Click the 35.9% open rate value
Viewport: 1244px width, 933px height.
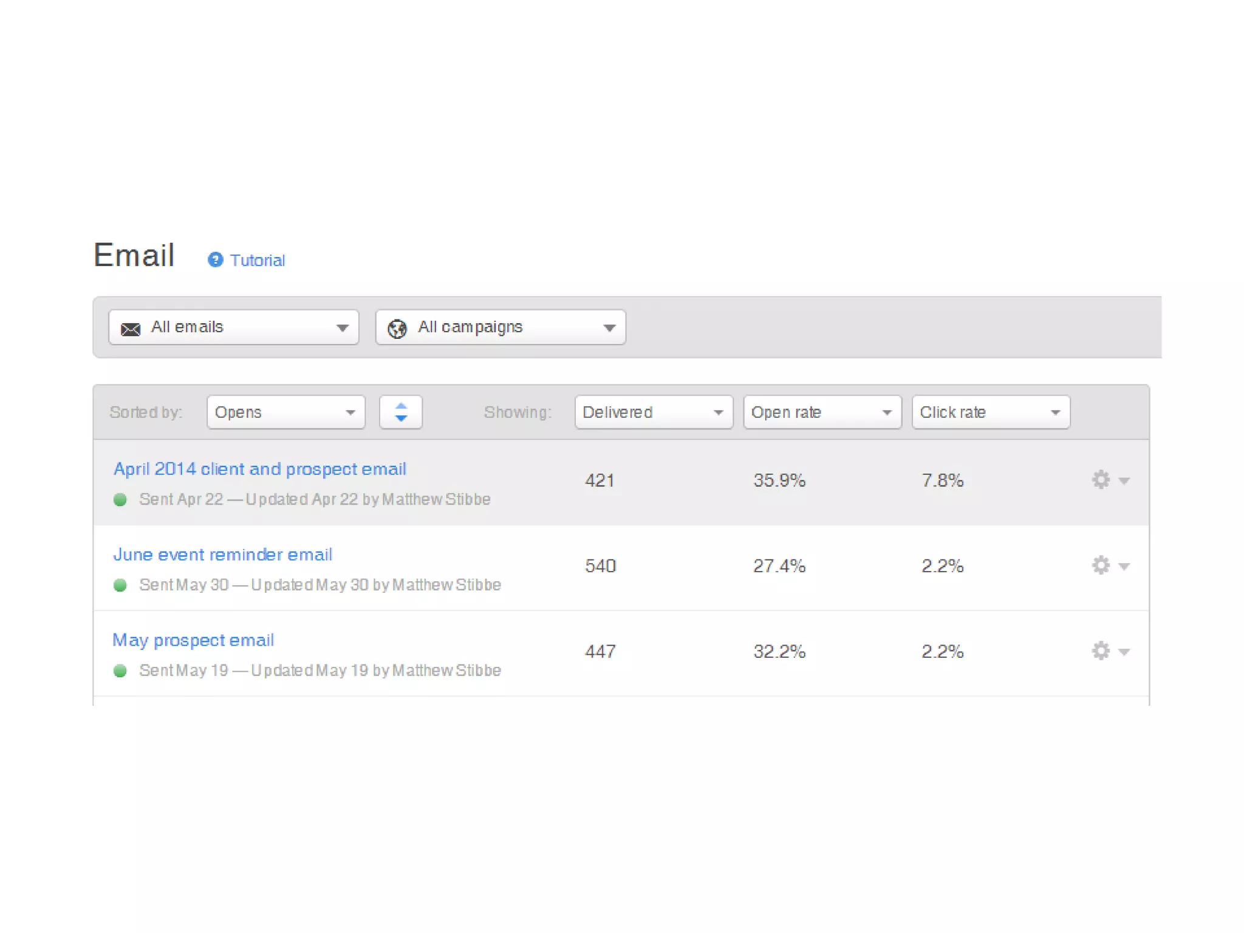[x=779, y=480]
